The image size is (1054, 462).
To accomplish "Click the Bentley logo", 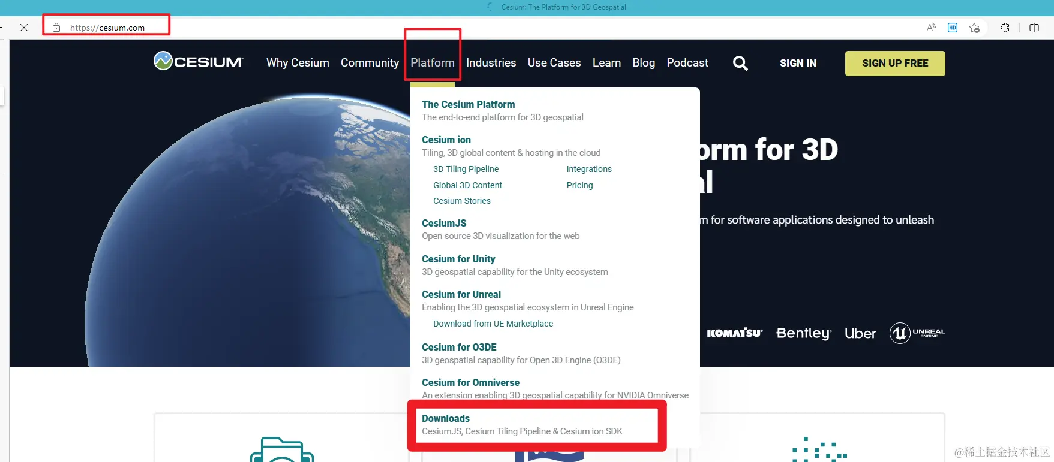I will (x=804, y=333).
